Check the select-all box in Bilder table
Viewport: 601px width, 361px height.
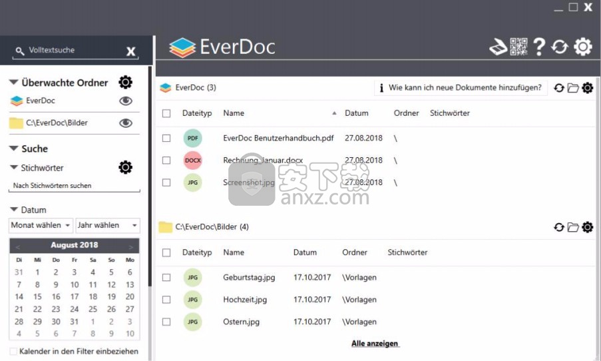coord(166,253)
